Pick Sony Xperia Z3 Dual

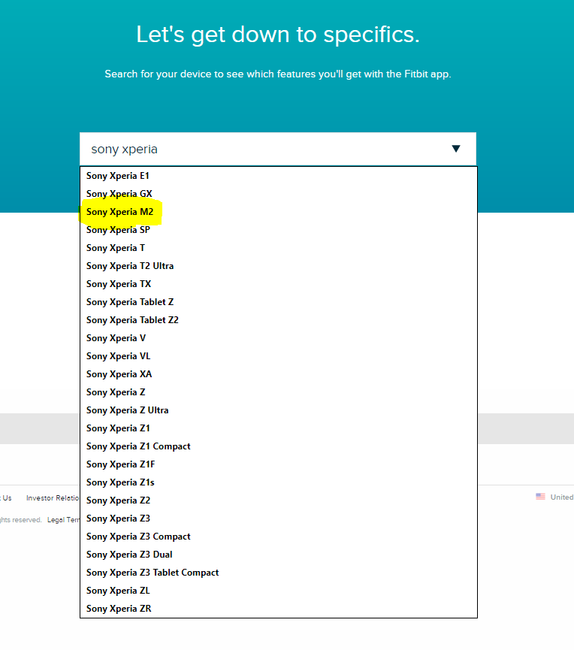click(x=279, y=555)
